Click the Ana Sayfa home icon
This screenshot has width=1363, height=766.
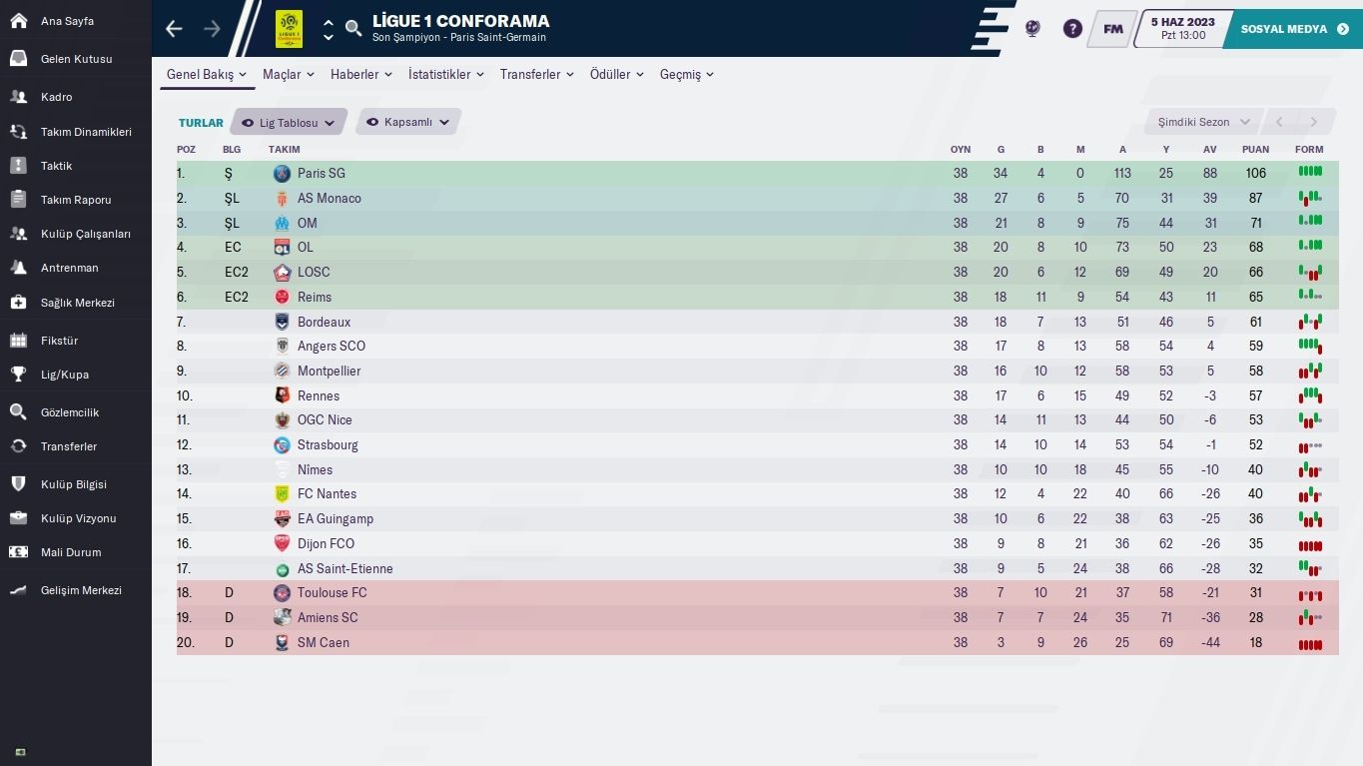pyautogui.click(x=18, y=21)
